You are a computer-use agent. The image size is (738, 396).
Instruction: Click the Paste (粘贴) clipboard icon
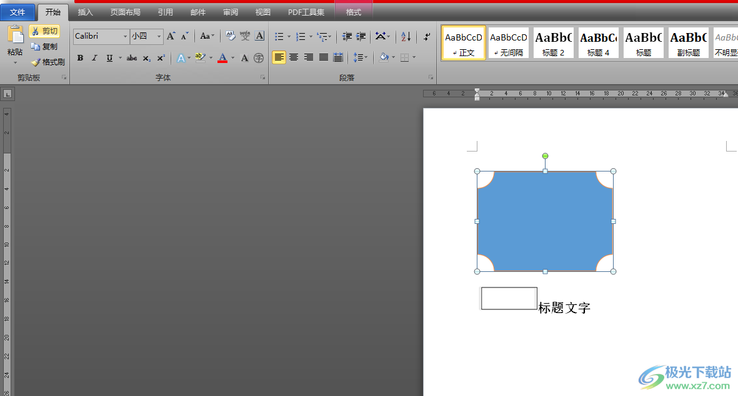(15, 35)
